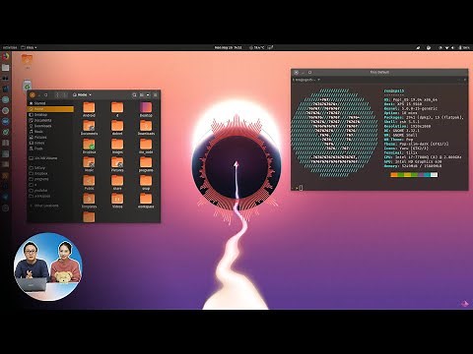The image size is (473, 354).
Task: Click the temperature indicator in top bar
Action: [256, 47]
